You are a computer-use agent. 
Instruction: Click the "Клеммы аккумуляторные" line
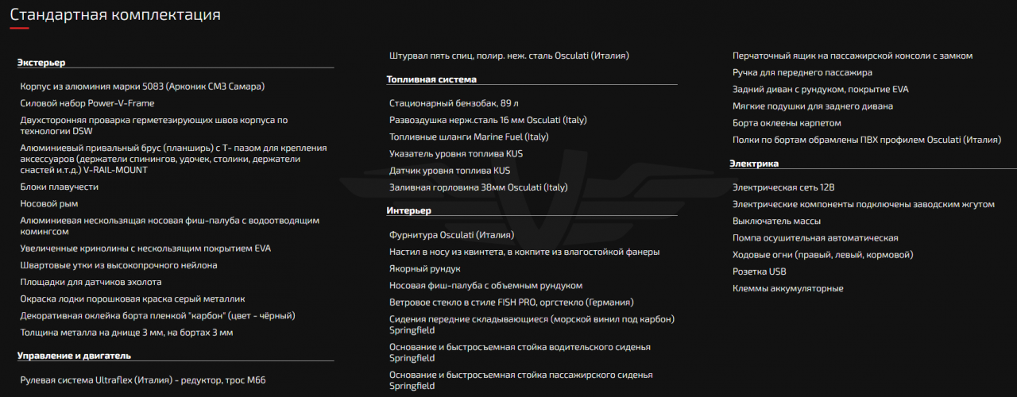pos(788,288)
